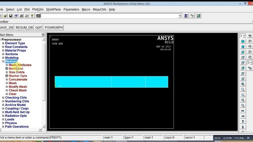253x142 pixels.
Task: Toggle Dynamic Model Mode icon below rate box
Action: [x=250, y=68]
